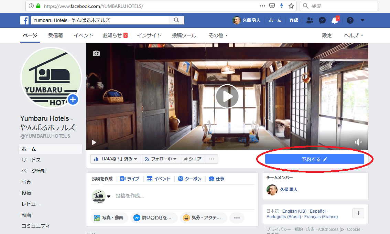Open the three-dot more actions button beside シェア
This screenshot has height=234, width=390.
click(x=212, y=159)
